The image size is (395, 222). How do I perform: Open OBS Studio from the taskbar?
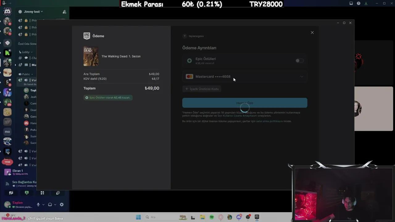pos(248,217)
